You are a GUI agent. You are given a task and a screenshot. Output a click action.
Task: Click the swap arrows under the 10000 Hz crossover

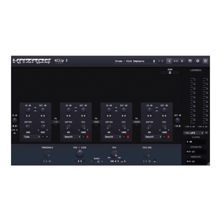[x=136, y=125]
